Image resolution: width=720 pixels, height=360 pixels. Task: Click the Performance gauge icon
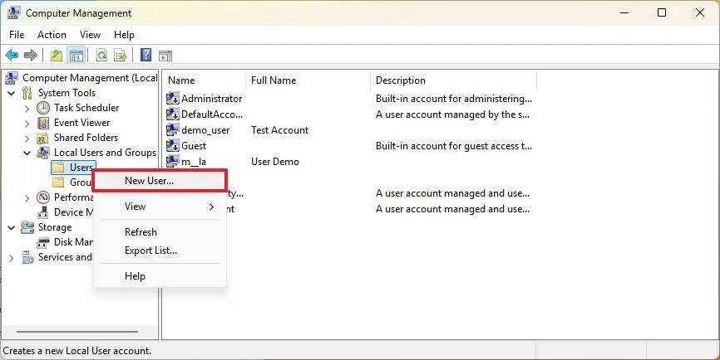pyautogui.click(x=43, y=197)
